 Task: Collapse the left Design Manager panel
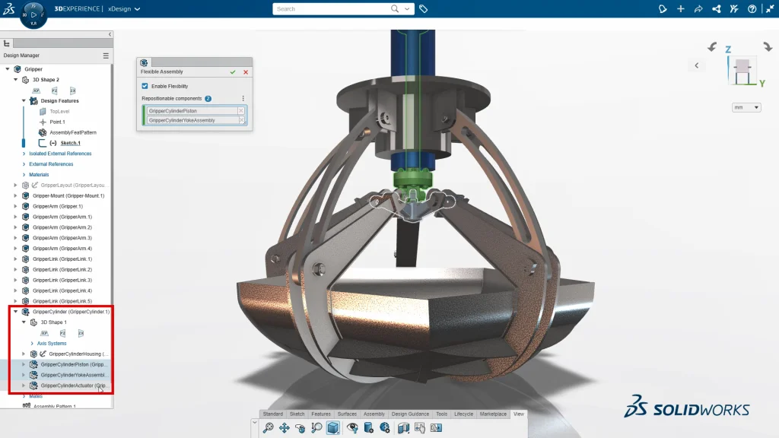click(x=110, y=34)
